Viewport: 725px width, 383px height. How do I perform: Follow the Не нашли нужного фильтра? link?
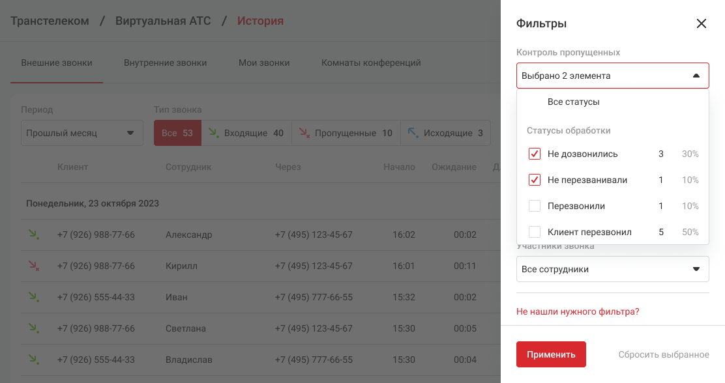pos(577,311)
